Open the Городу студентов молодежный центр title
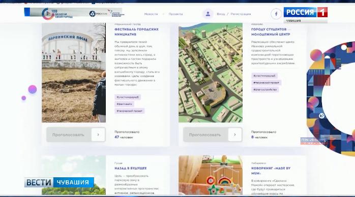Screen dimensions: 355x197 [x=271, y=32]
